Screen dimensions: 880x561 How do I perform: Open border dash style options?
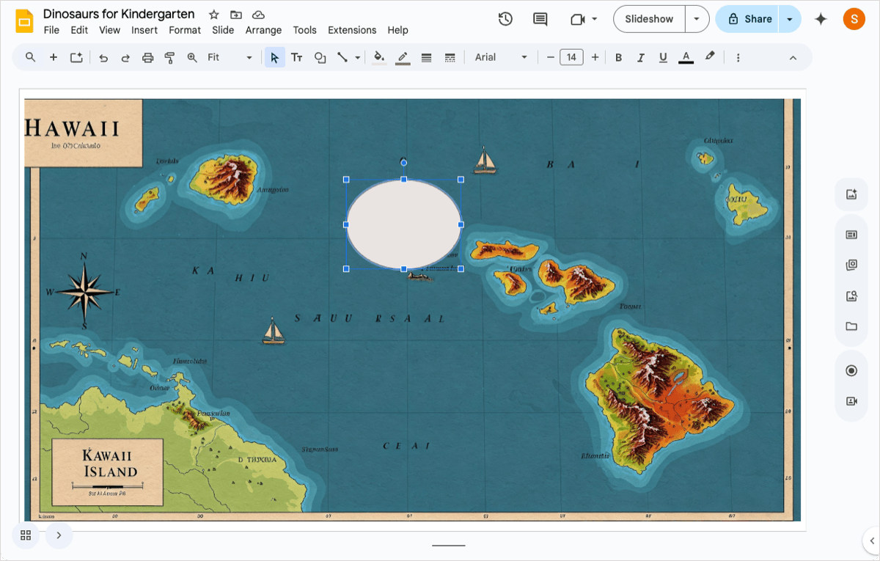pyautogui.click(x=450, y=57)
